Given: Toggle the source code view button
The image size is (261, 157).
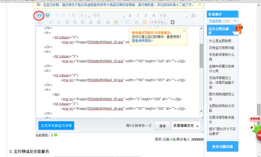Looking at the screenshot, I should (x=39, y=15).
